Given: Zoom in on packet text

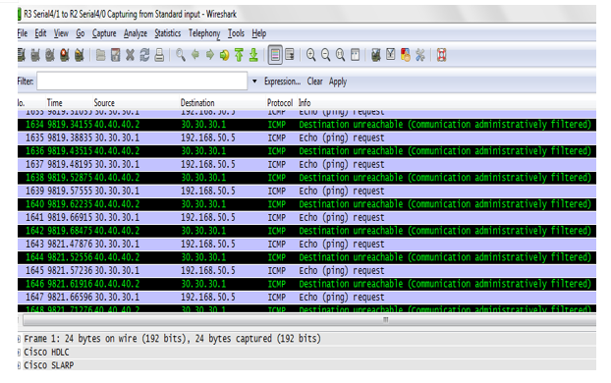Looking at the screenshot, I should click(311, 55).
